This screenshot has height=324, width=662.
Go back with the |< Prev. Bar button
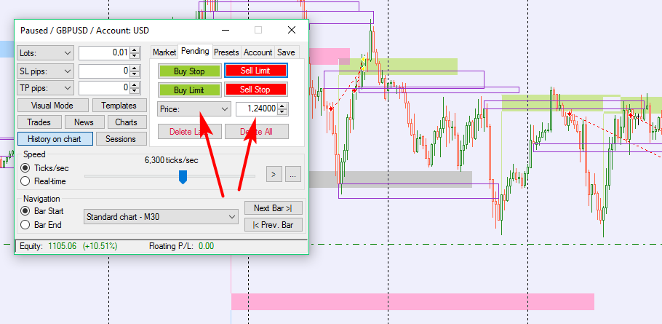(x=273, y=225)
